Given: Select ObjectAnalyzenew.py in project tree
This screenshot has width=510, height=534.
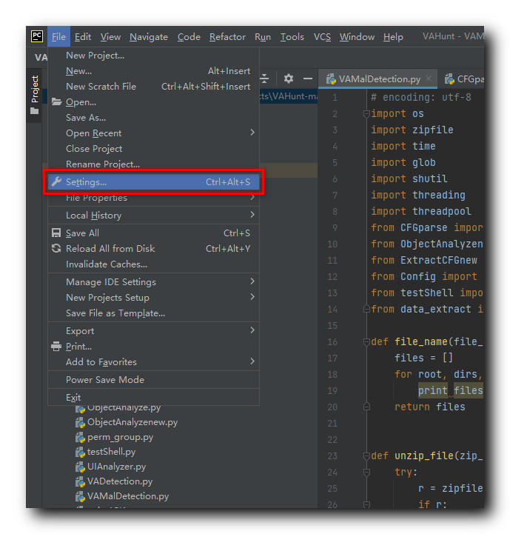Looking at the screenshot, I should [x=132, y=422].
